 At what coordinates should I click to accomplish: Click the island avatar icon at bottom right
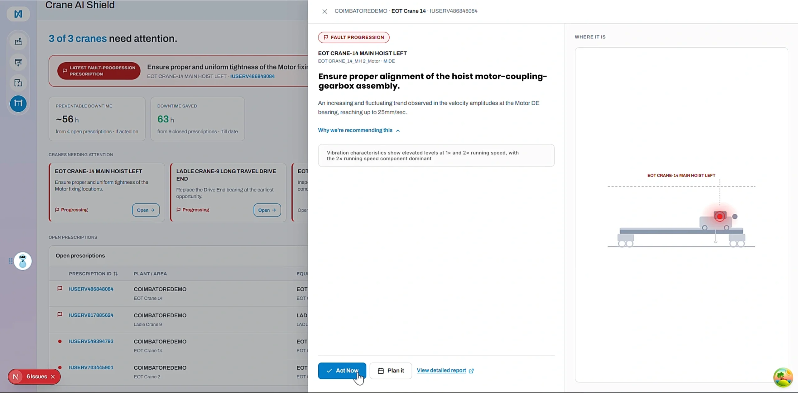[x=783, y=377]
